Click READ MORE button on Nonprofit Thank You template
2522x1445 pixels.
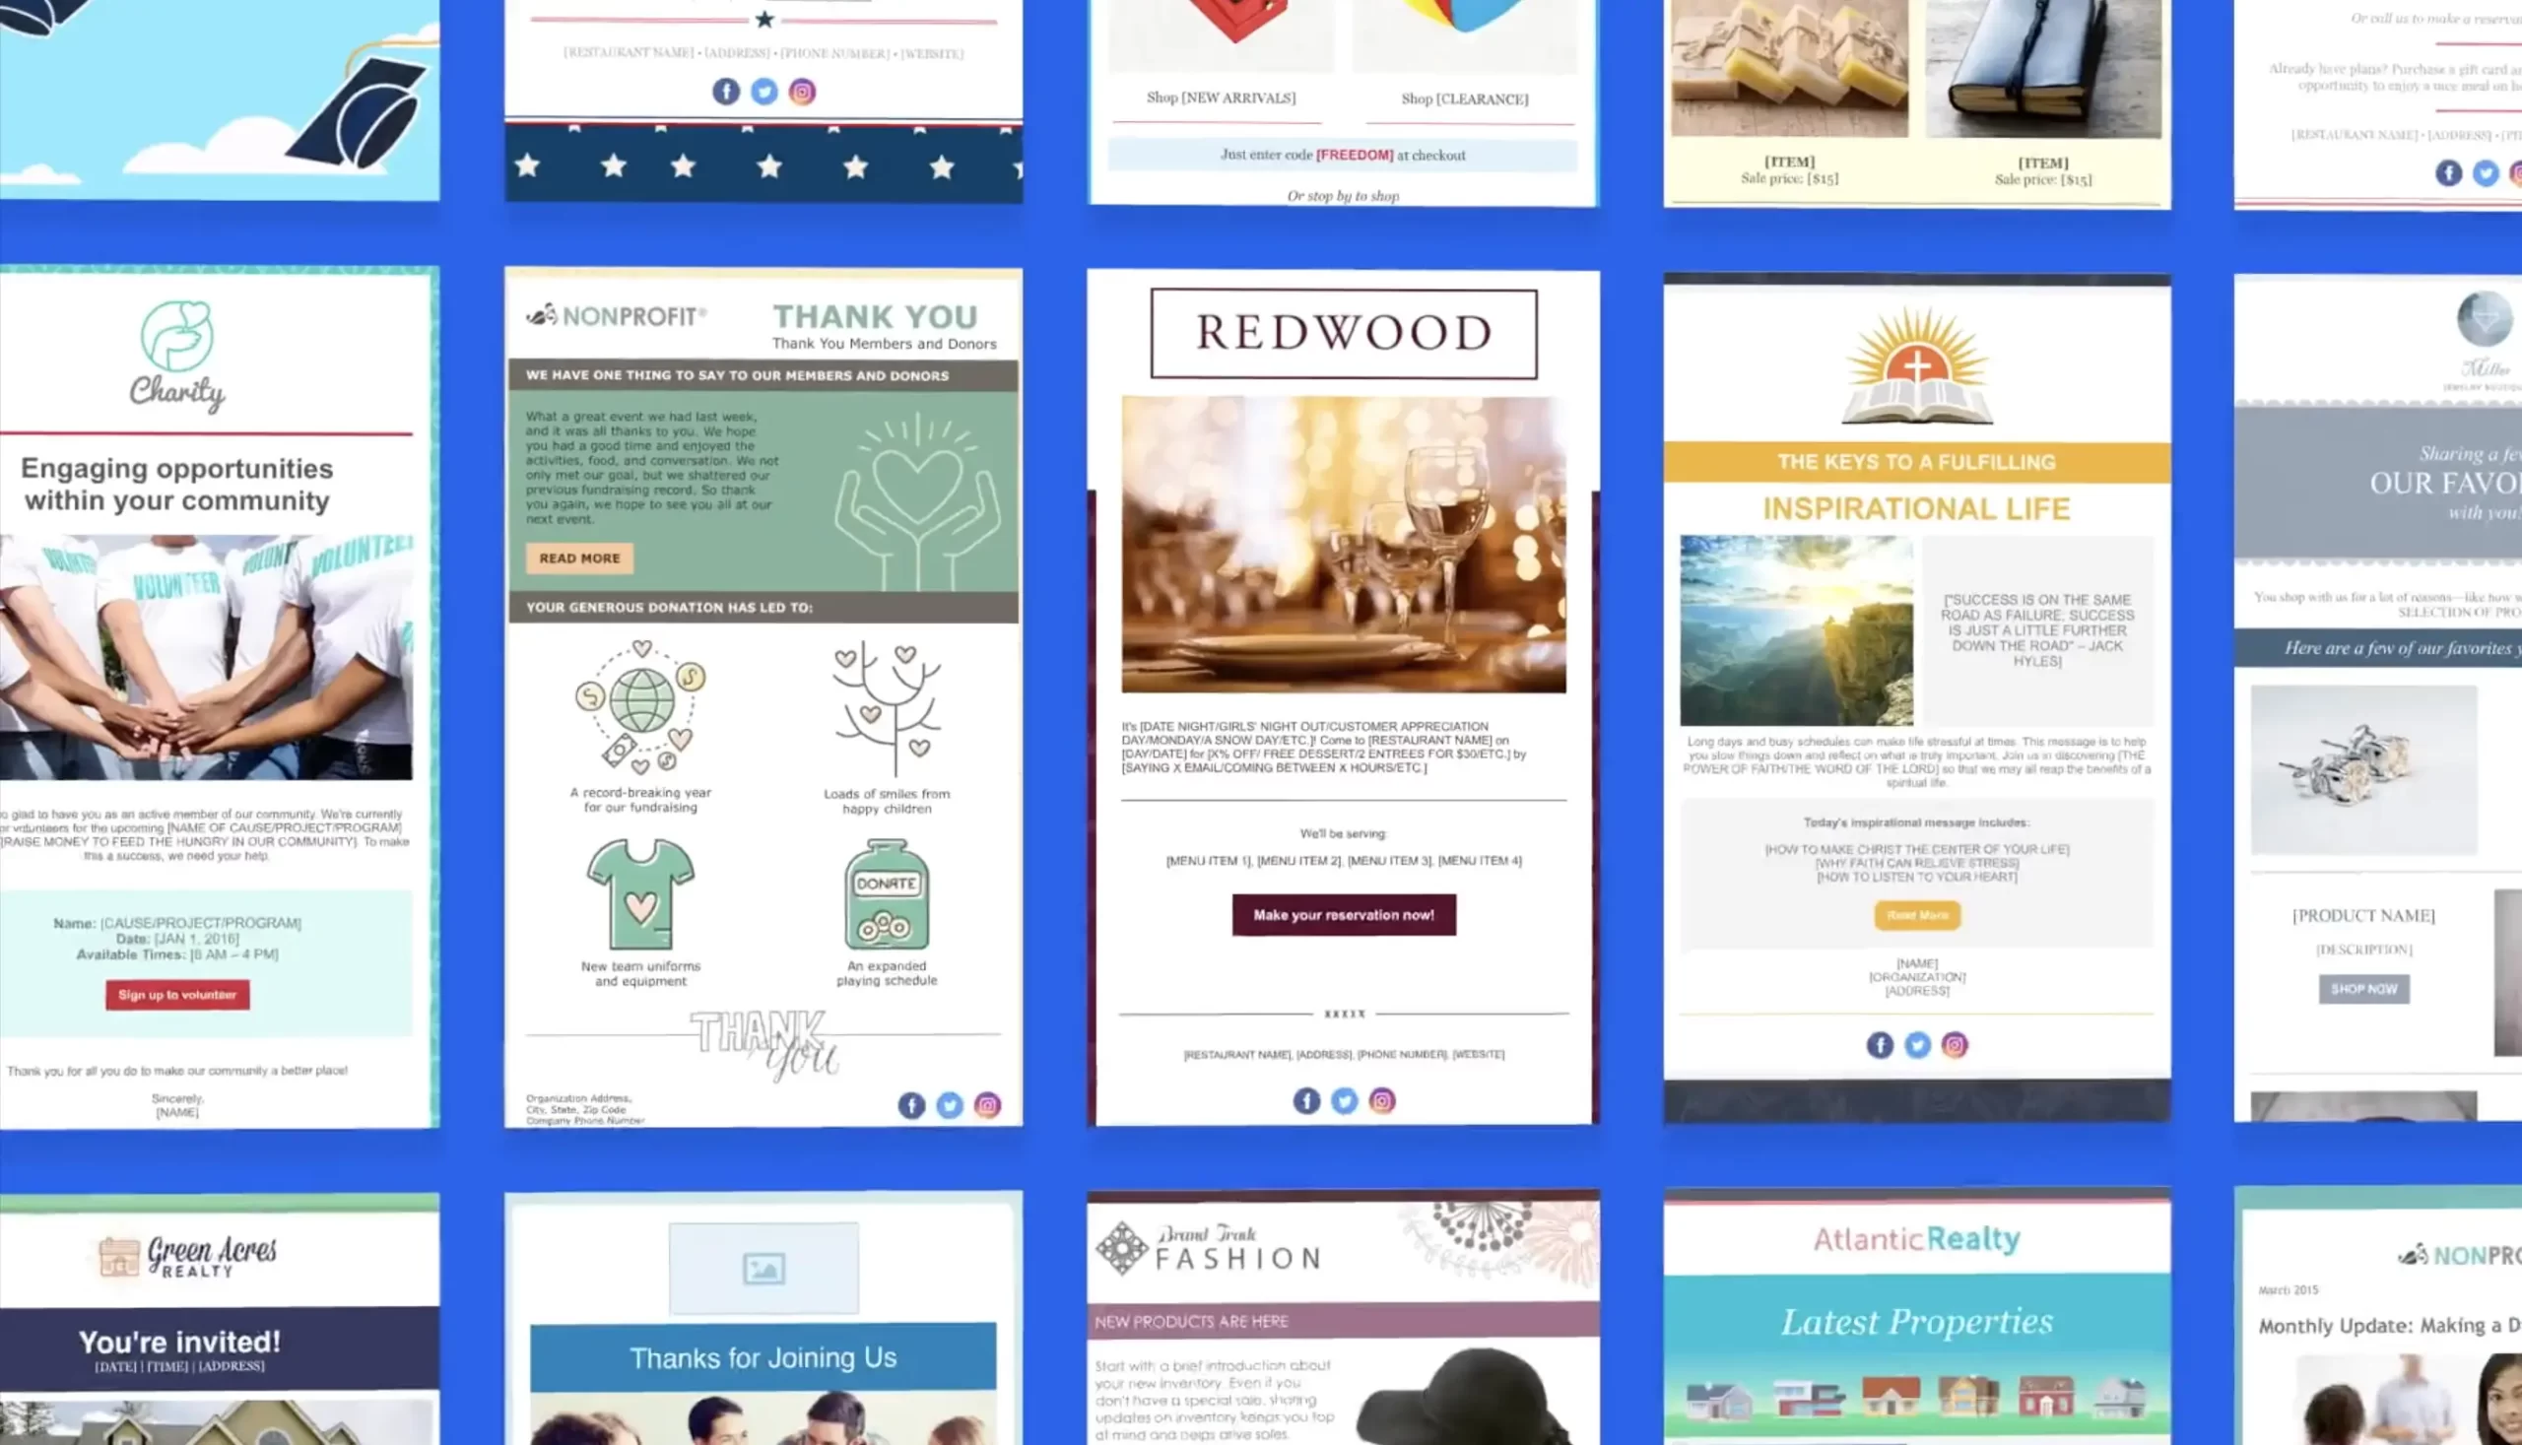[x=580, y=558]
